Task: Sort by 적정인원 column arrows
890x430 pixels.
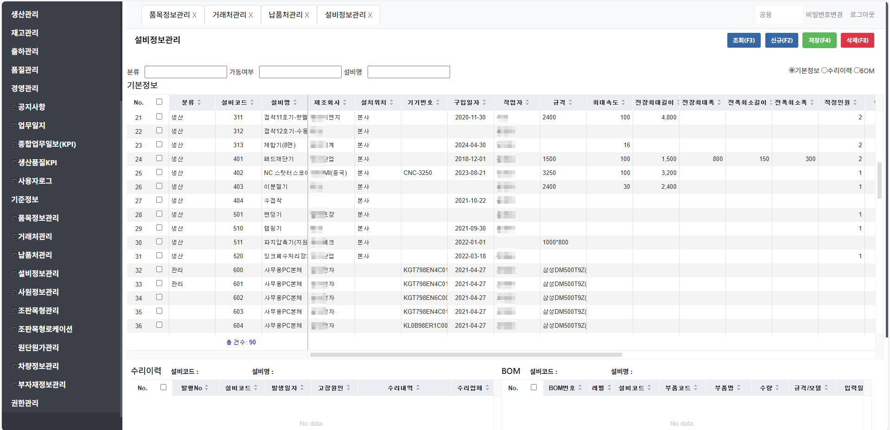Action: click(855, 102)
